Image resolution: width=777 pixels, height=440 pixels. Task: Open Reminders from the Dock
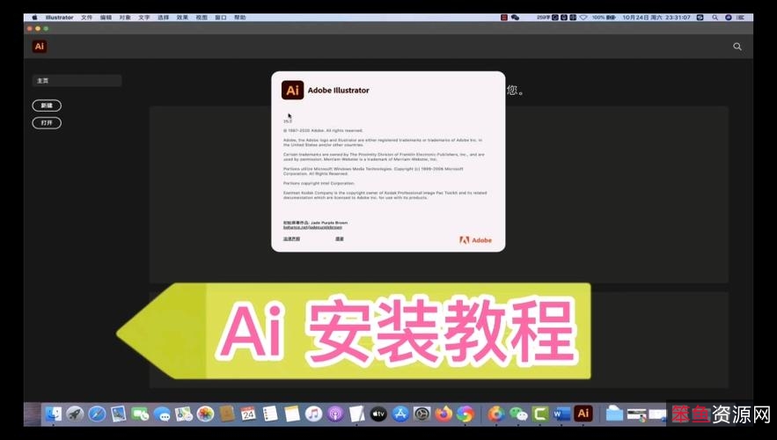coord(270,414)
